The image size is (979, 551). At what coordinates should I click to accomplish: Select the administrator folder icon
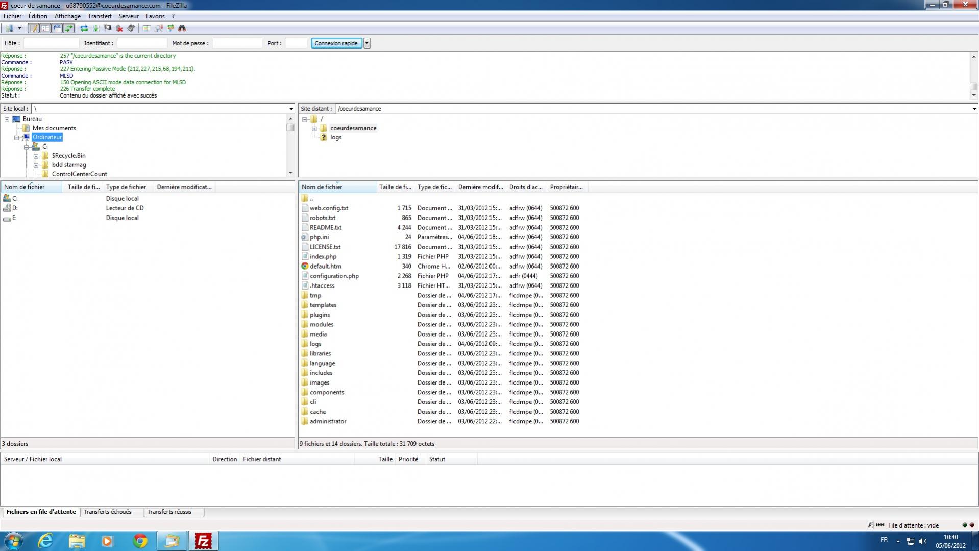pos(305,422)
